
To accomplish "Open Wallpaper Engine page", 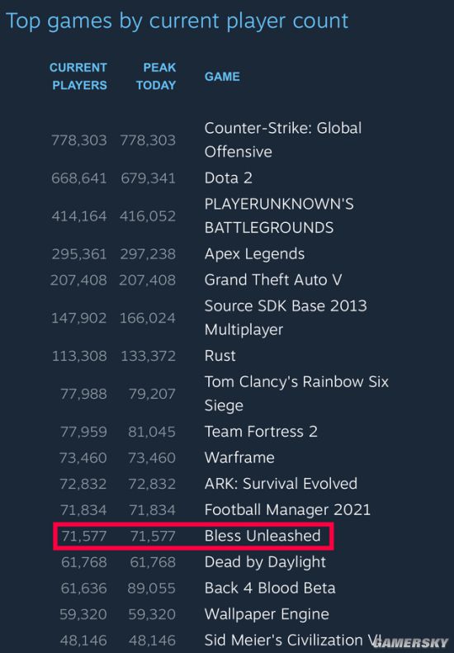I will 267,614.
